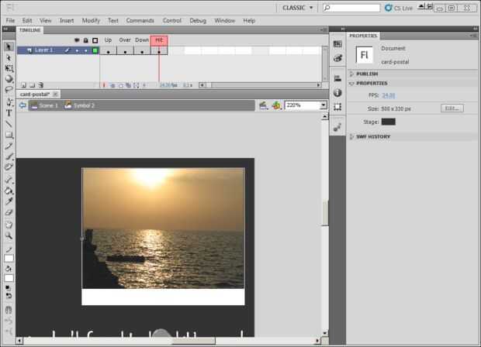The height and width of the screenshot is (347, 481).
Task: Choose the Eraser tool
Action: (x=9, y=212)
